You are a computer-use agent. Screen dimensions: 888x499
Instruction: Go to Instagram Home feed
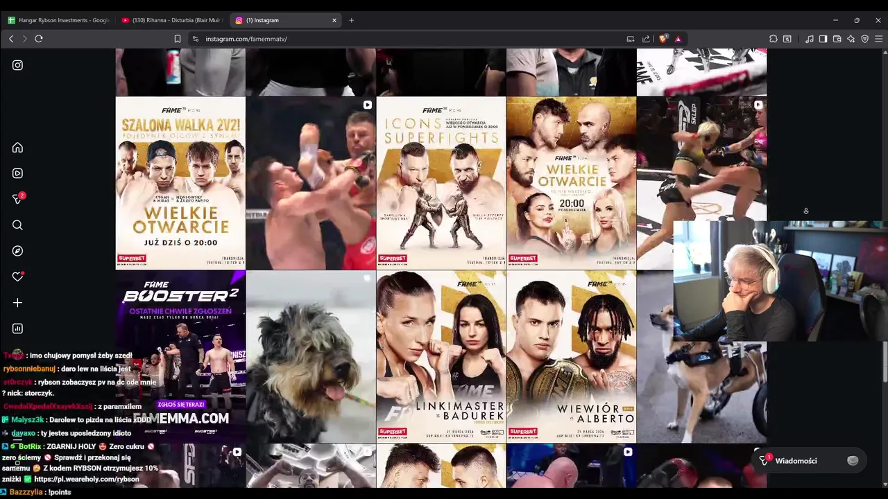(x=17, y=148)
